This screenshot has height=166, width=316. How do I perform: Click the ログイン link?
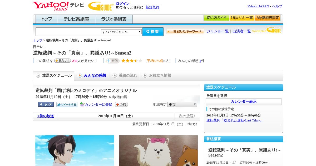123,3
